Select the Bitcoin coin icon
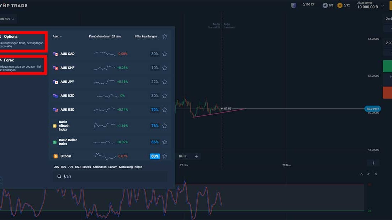 click(55, 156)
